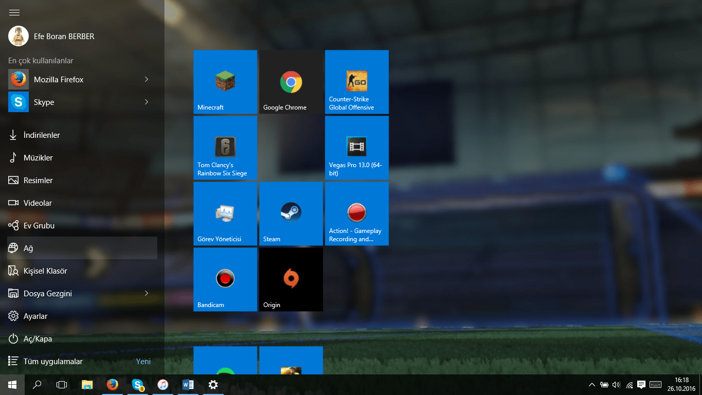Launch Tom Clancy's Rainbow Six Siege

(225, 147)
